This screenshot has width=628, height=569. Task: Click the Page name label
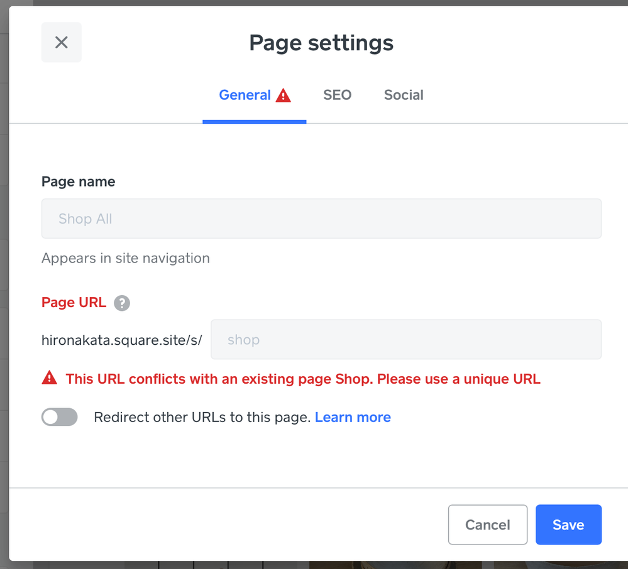(x=78, y=182)
